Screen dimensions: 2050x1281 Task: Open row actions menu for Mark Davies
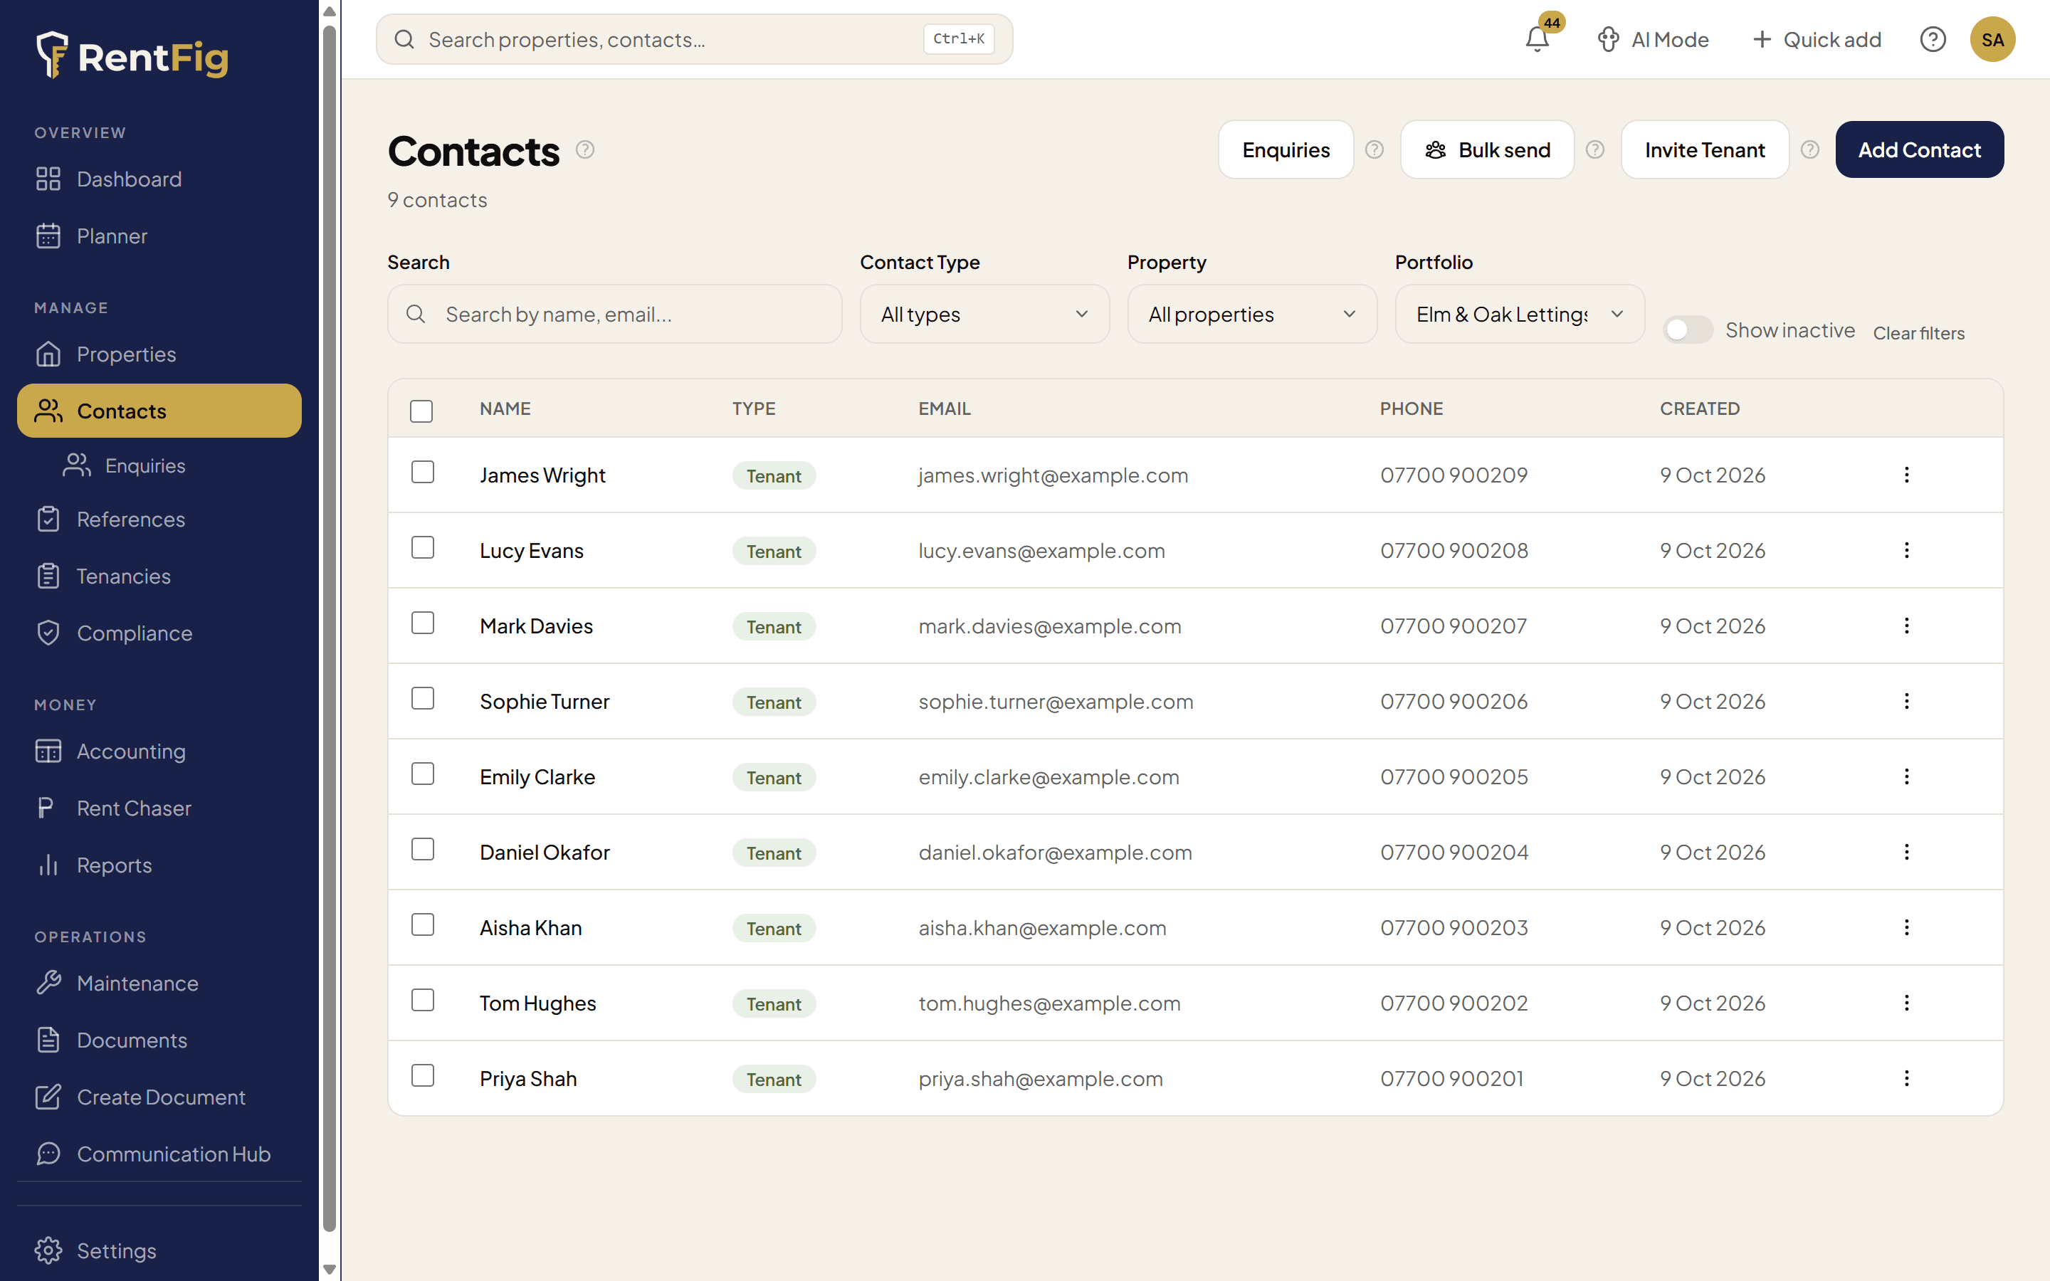click(x=1907, y=626)
